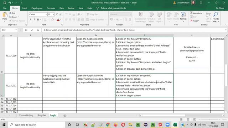Open Find & Select magnifier
Image resolution: width=228 pixels, height=128 pixels.
(x=216, y=17)
